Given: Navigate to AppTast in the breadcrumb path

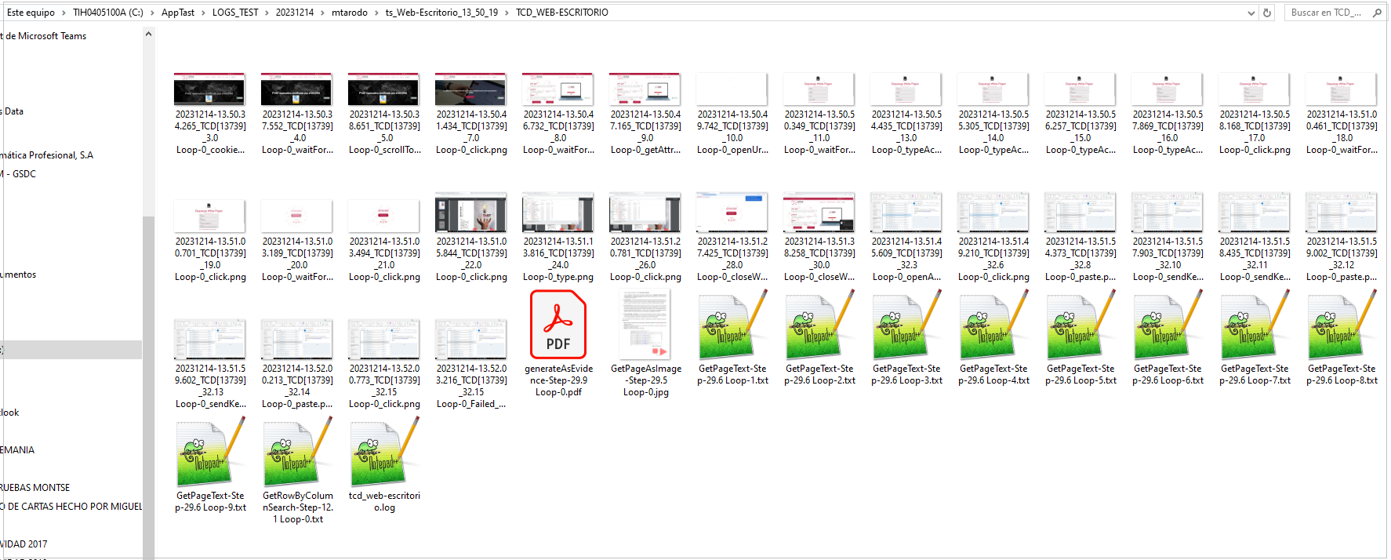Looking at the screenshot, I should (x=177, y=13).
